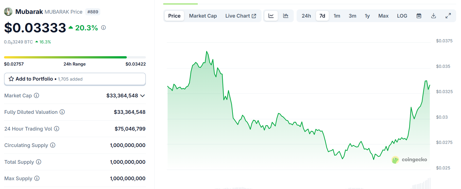
Task: Download chart data icon
Action: (x=433, y=16)
